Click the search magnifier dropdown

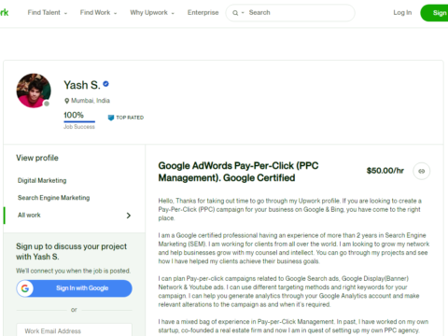[x=238, y=13]
